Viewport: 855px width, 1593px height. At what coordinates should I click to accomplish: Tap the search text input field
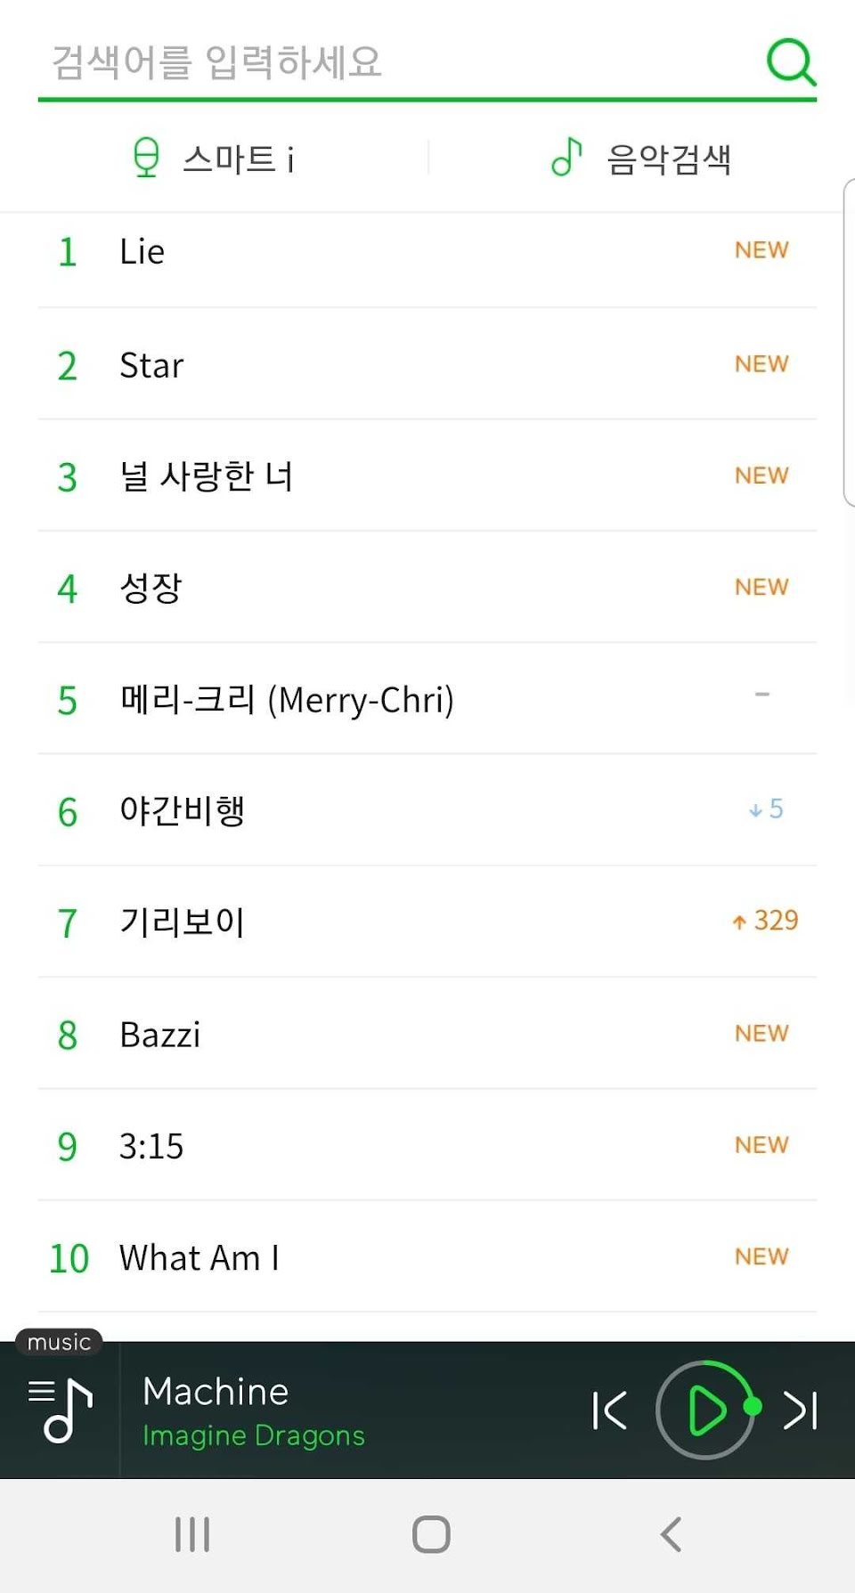[x=392, y=62]
